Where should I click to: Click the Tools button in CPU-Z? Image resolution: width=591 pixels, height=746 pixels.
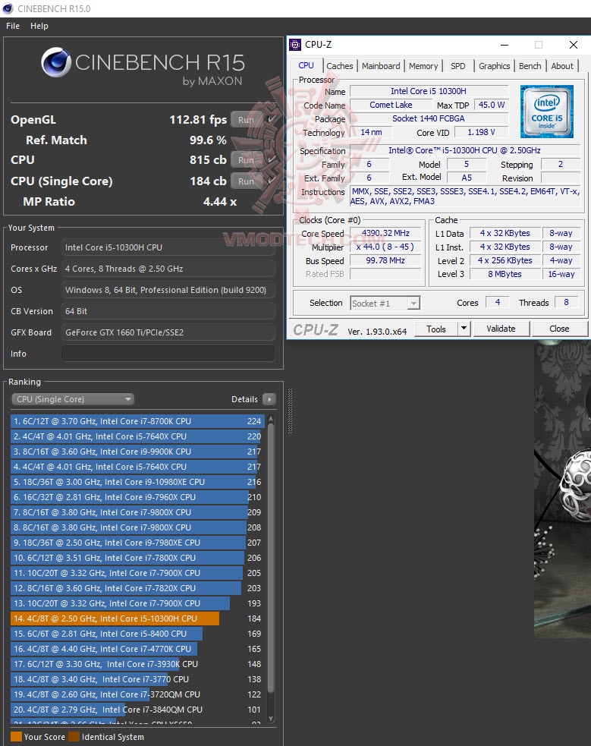click(x=436, y=329)
